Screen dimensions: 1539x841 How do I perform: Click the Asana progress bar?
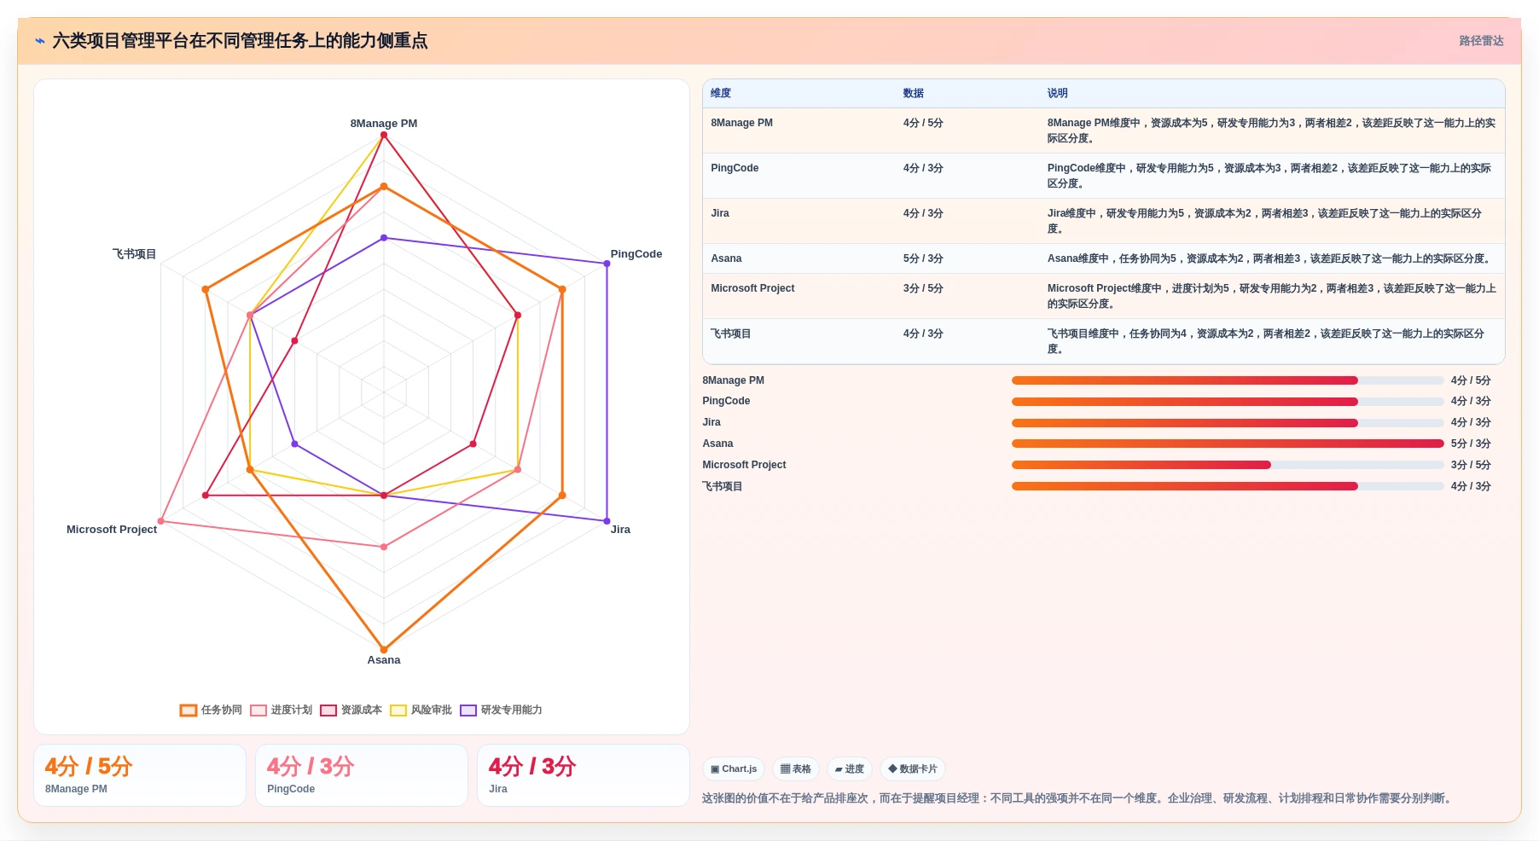[1228, 444]
